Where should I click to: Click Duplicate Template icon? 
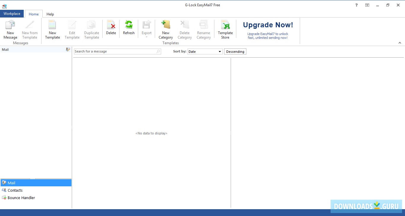[92, 25]
